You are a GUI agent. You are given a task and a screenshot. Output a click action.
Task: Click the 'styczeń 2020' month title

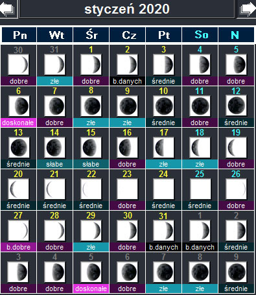[127, 9]
